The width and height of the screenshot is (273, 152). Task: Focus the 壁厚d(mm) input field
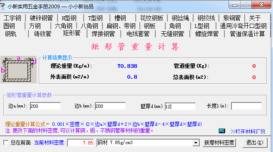pyautogui.click(x=180, y=106)
